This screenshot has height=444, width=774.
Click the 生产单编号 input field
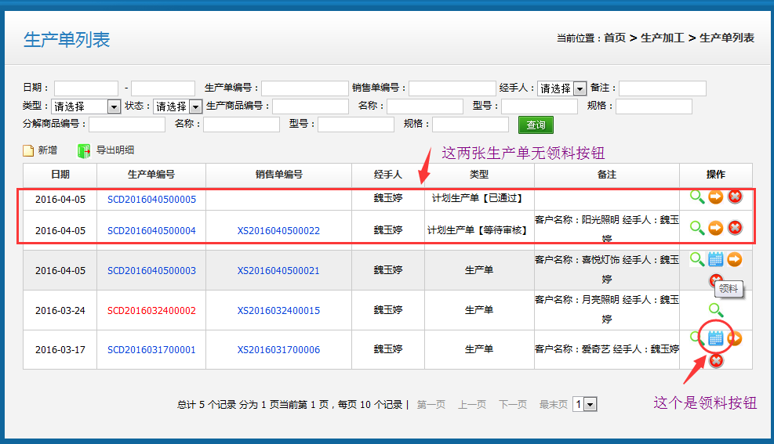[x=304, y=88]
